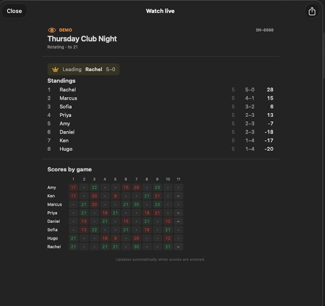This screenshot has width=325, height=306.
Task: Close the Watch live panel
Action: [15, 11]
